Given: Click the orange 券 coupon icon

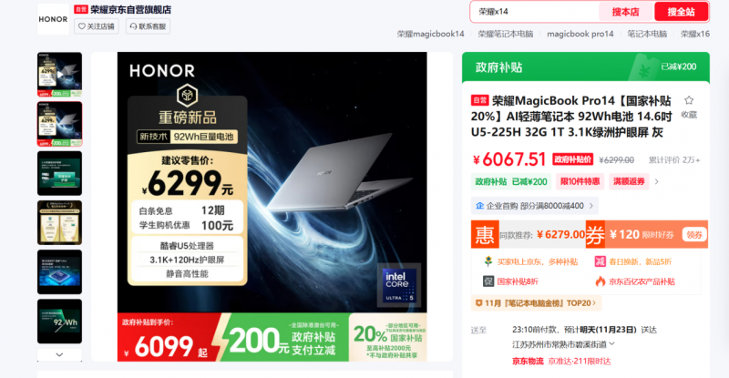Looking at the screenshot, I should pyautogui.click(x=595, y=235).
